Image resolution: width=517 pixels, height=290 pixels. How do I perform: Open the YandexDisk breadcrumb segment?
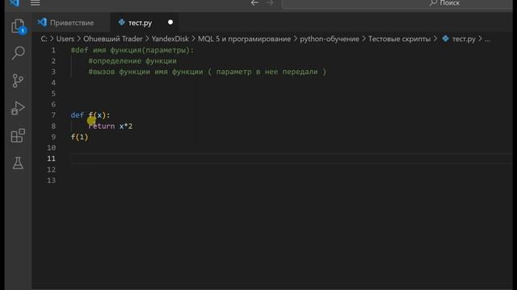point(170,39)
